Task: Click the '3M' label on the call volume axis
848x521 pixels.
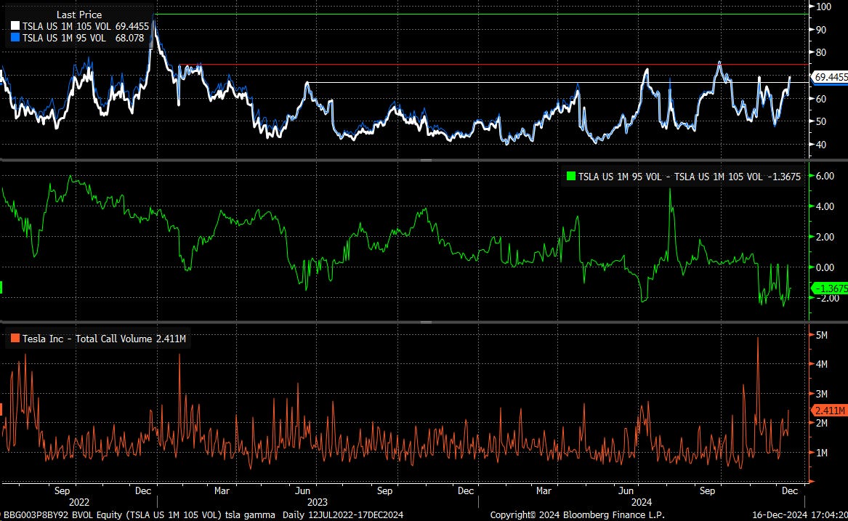Action: pyautogui.click(x=822, y=394)
